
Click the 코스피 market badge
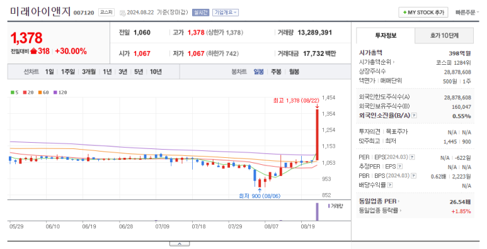[106, 12]
